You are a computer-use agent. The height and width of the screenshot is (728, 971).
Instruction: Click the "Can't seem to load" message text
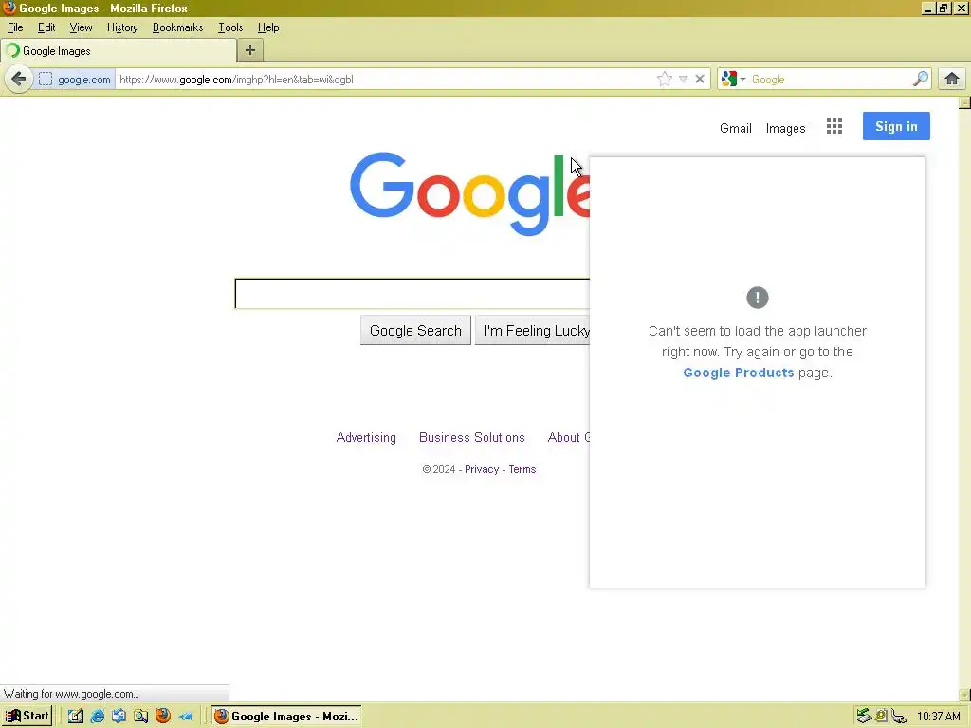[758, 352]
